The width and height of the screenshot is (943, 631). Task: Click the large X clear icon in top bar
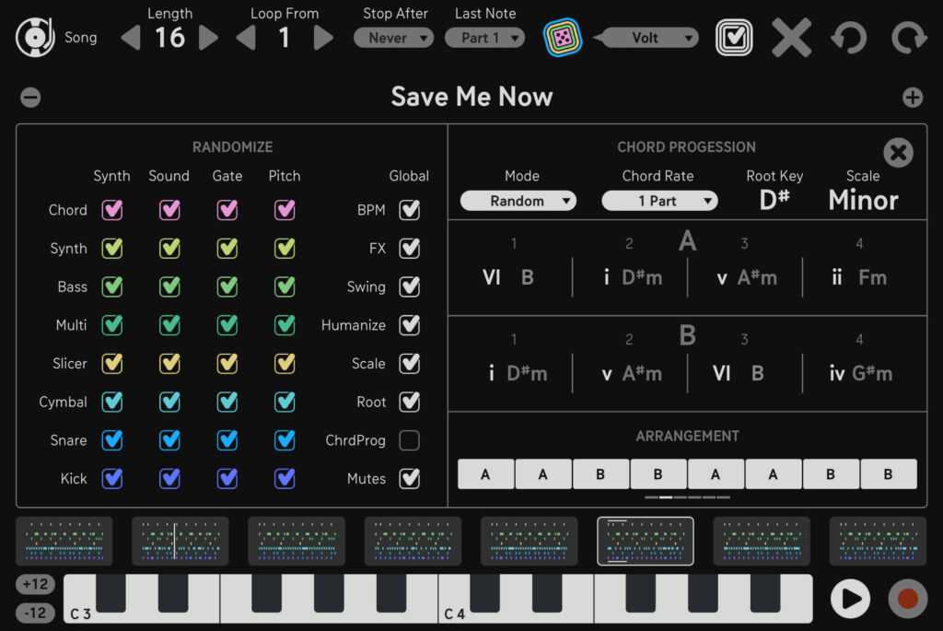tap(791, 38)
